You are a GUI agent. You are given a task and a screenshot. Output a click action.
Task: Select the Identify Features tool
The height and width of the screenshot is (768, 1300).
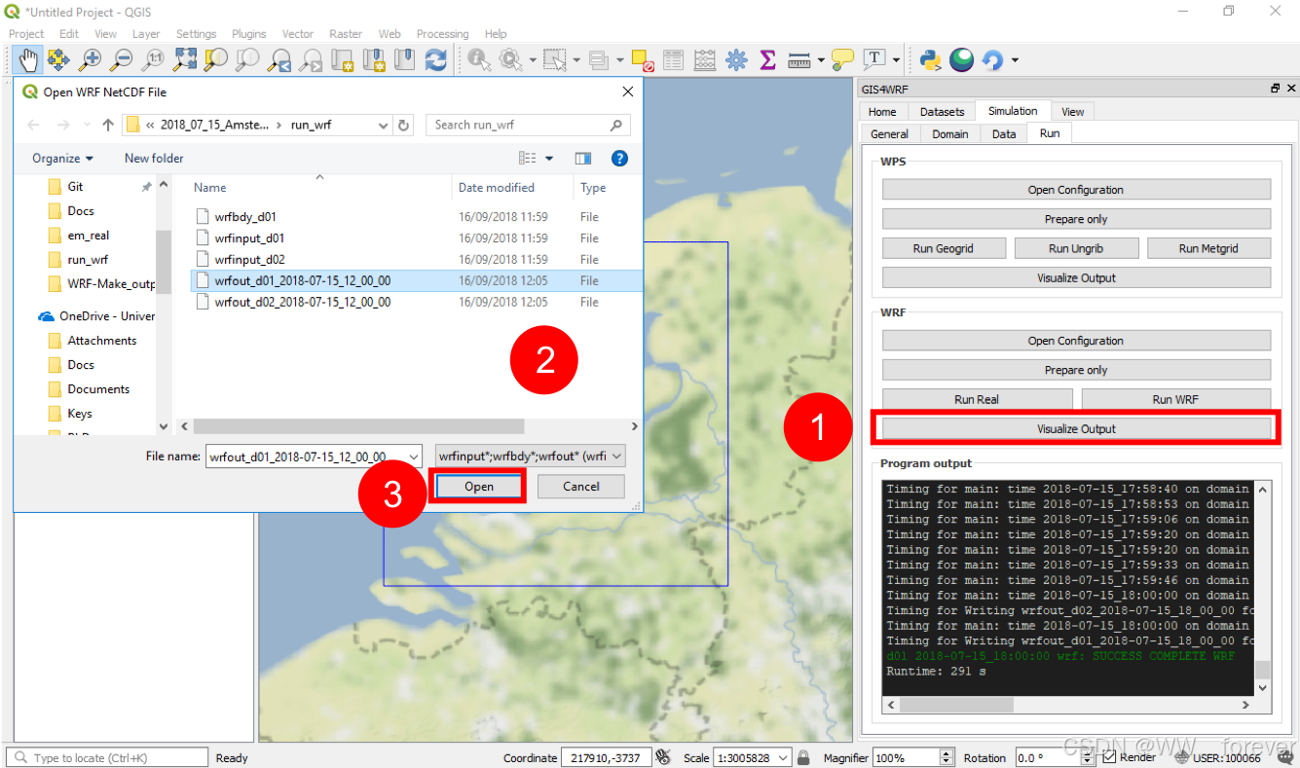479,60
